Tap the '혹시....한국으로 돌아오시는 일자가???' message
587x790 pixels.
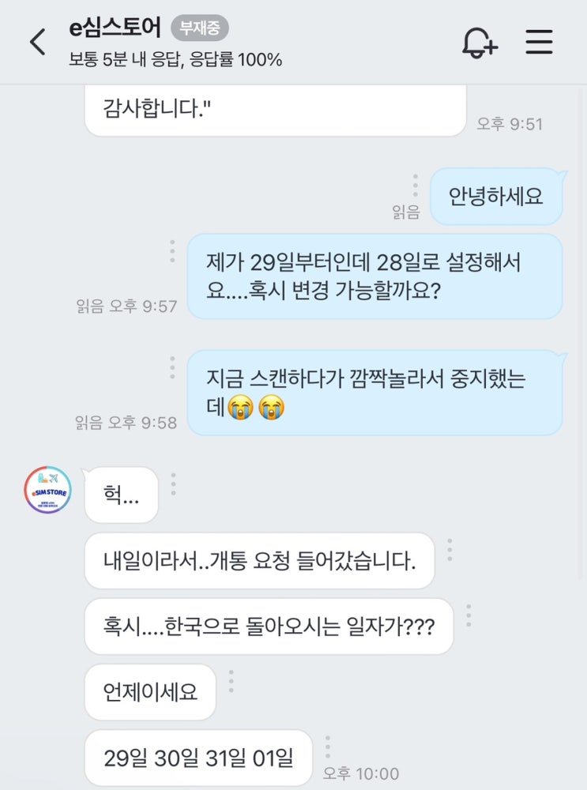pos(269,626)
